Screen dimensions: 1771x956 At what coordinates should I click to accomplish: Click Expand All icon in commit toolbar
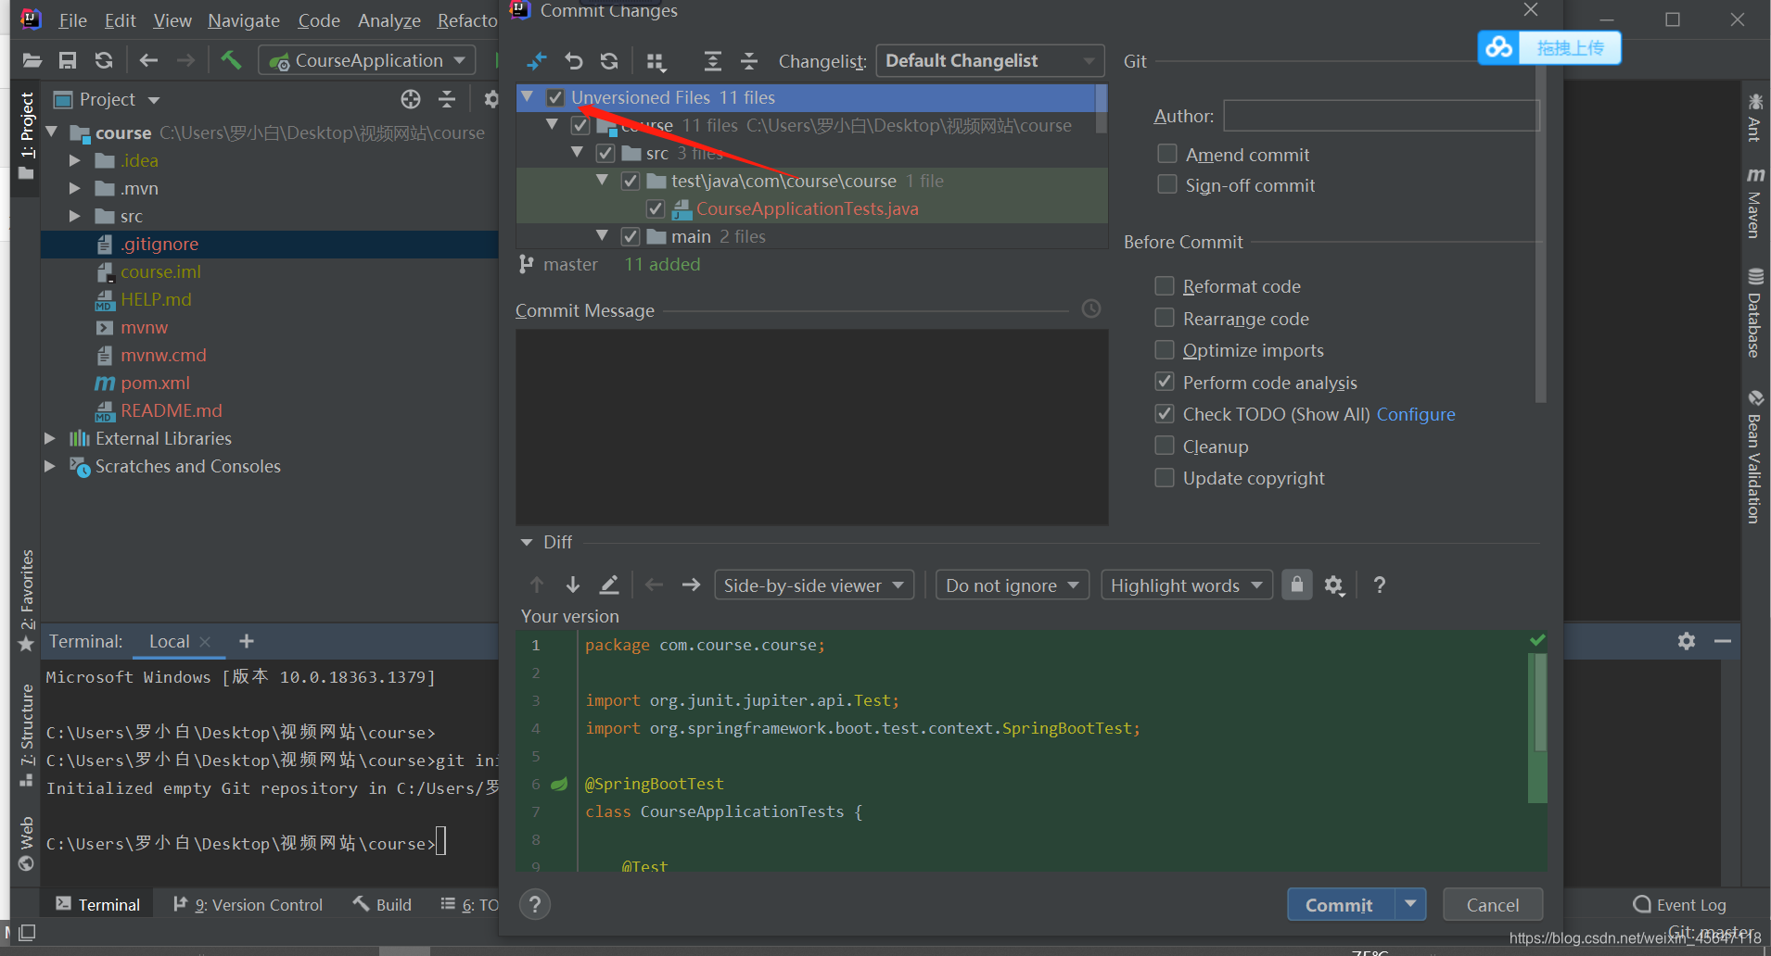pyautogui.click(x=712, y=61)
